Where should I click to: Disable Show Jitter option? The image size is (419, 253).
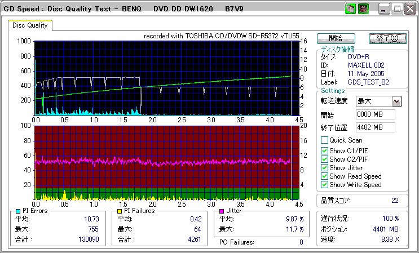tap(324, 167)
